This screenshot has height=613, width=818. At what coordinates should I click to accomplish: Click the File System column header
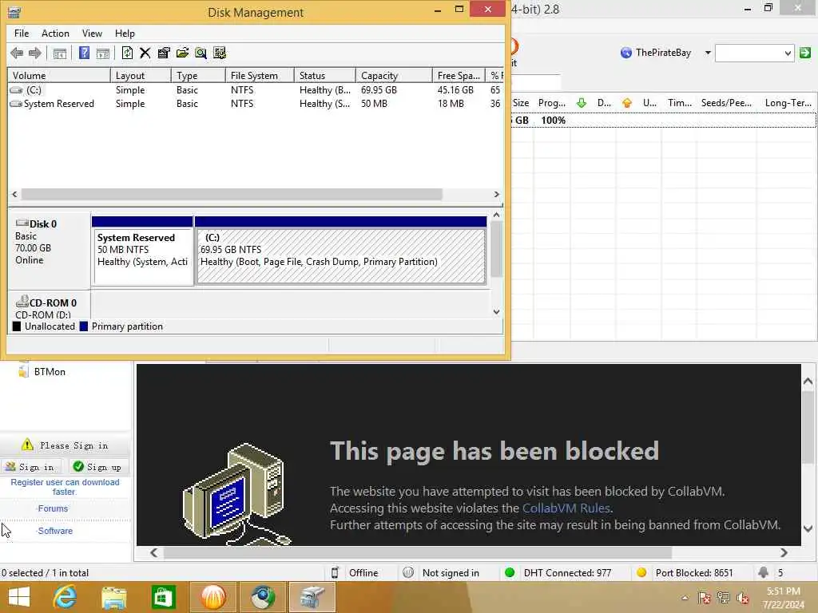point(260,76)
